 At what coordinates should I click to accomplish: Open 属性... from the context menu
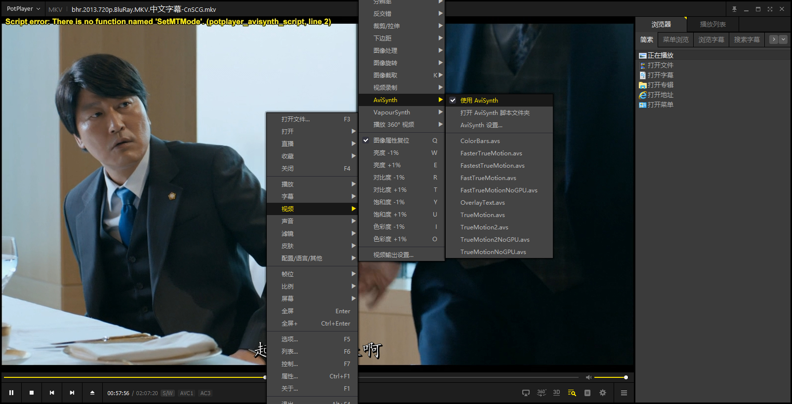click(x=312, y=376)
